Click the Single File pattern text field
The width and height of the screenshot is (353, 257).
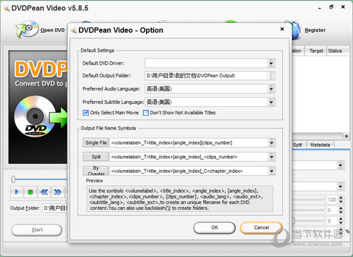[x=189, y=143]
